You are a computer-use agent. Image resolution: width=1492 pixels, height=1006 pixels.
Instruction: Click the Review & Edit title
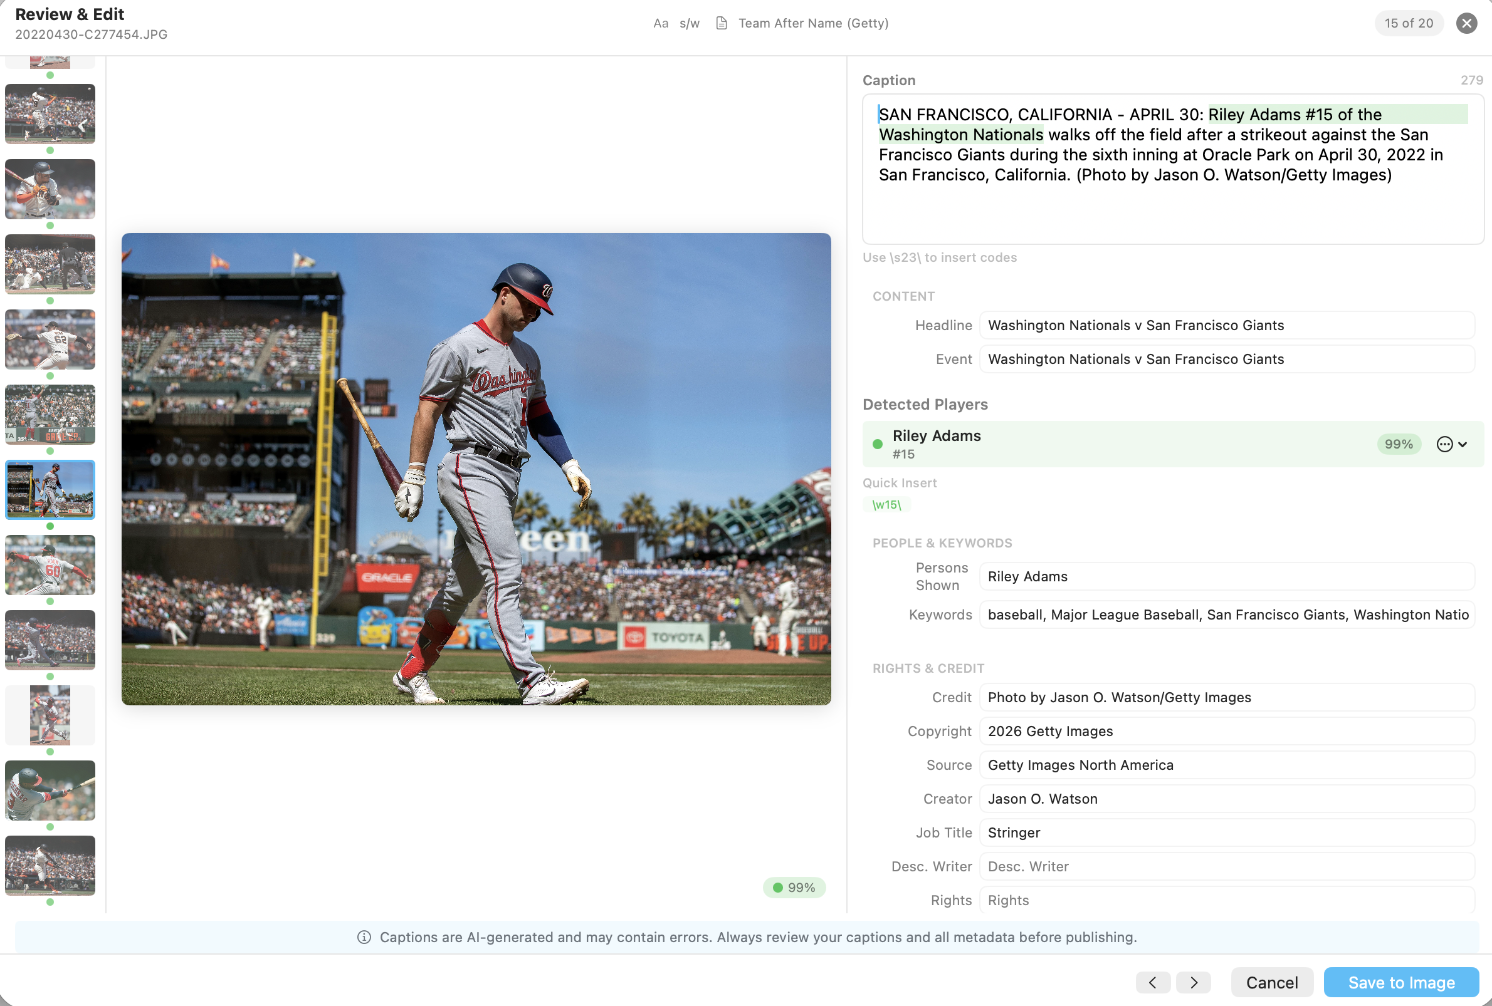coord(69,14)
